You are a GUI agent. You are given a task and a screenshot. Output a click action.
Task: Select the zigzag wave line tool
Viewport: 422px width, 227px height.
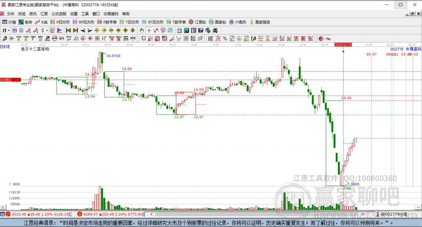click(x=179, y=39)
